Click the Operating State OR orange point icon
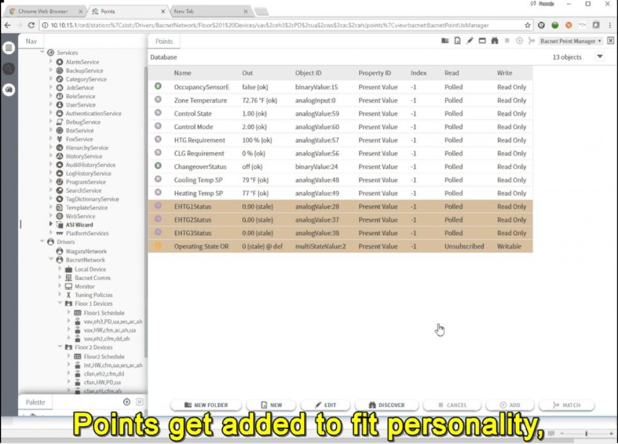The width and height of the screenshot is (618, 444). 158,246
